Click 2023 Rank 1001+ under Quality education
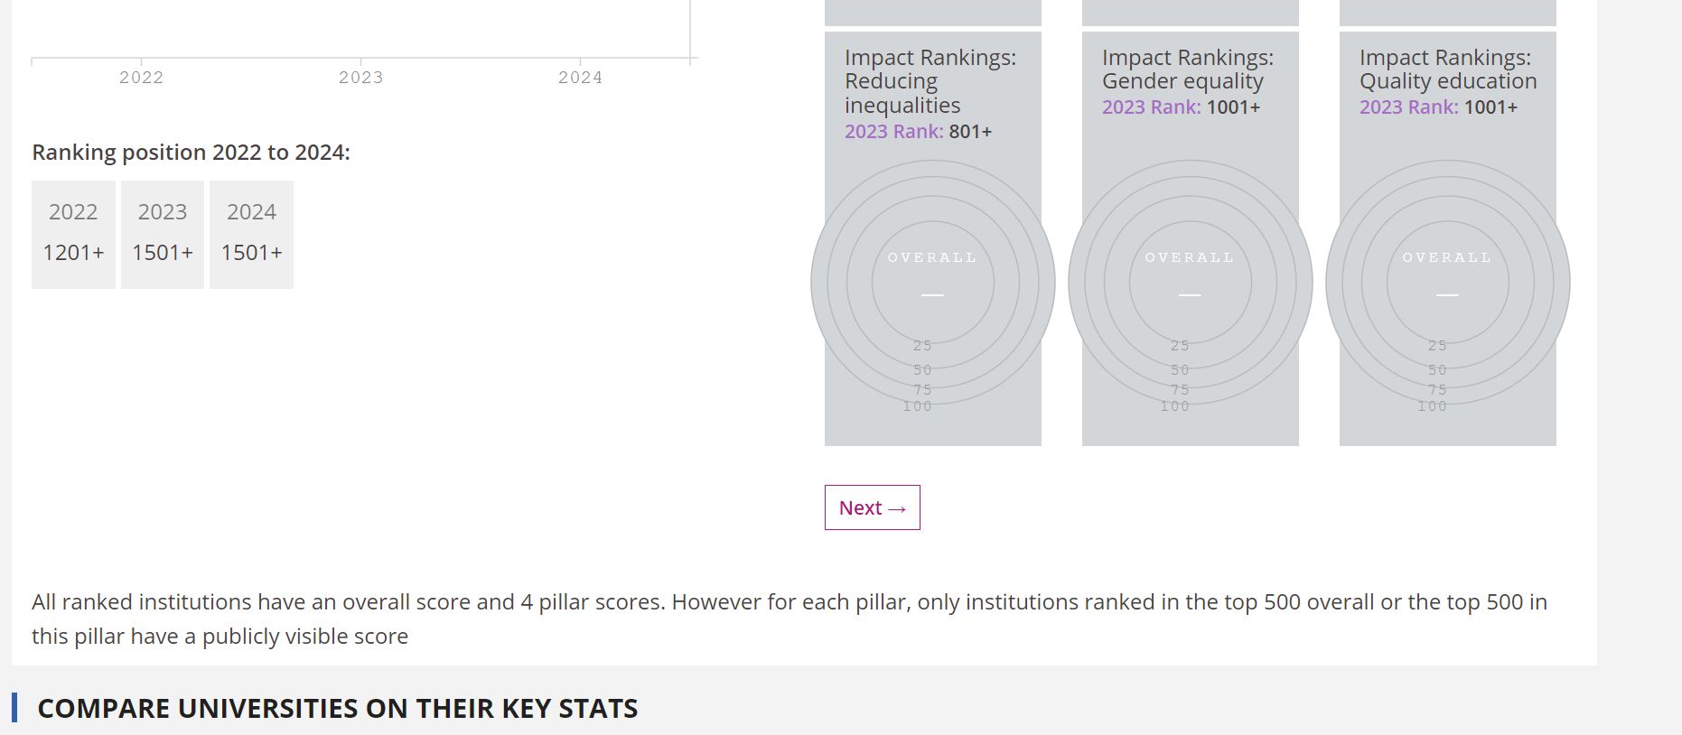 point(1437,107)
